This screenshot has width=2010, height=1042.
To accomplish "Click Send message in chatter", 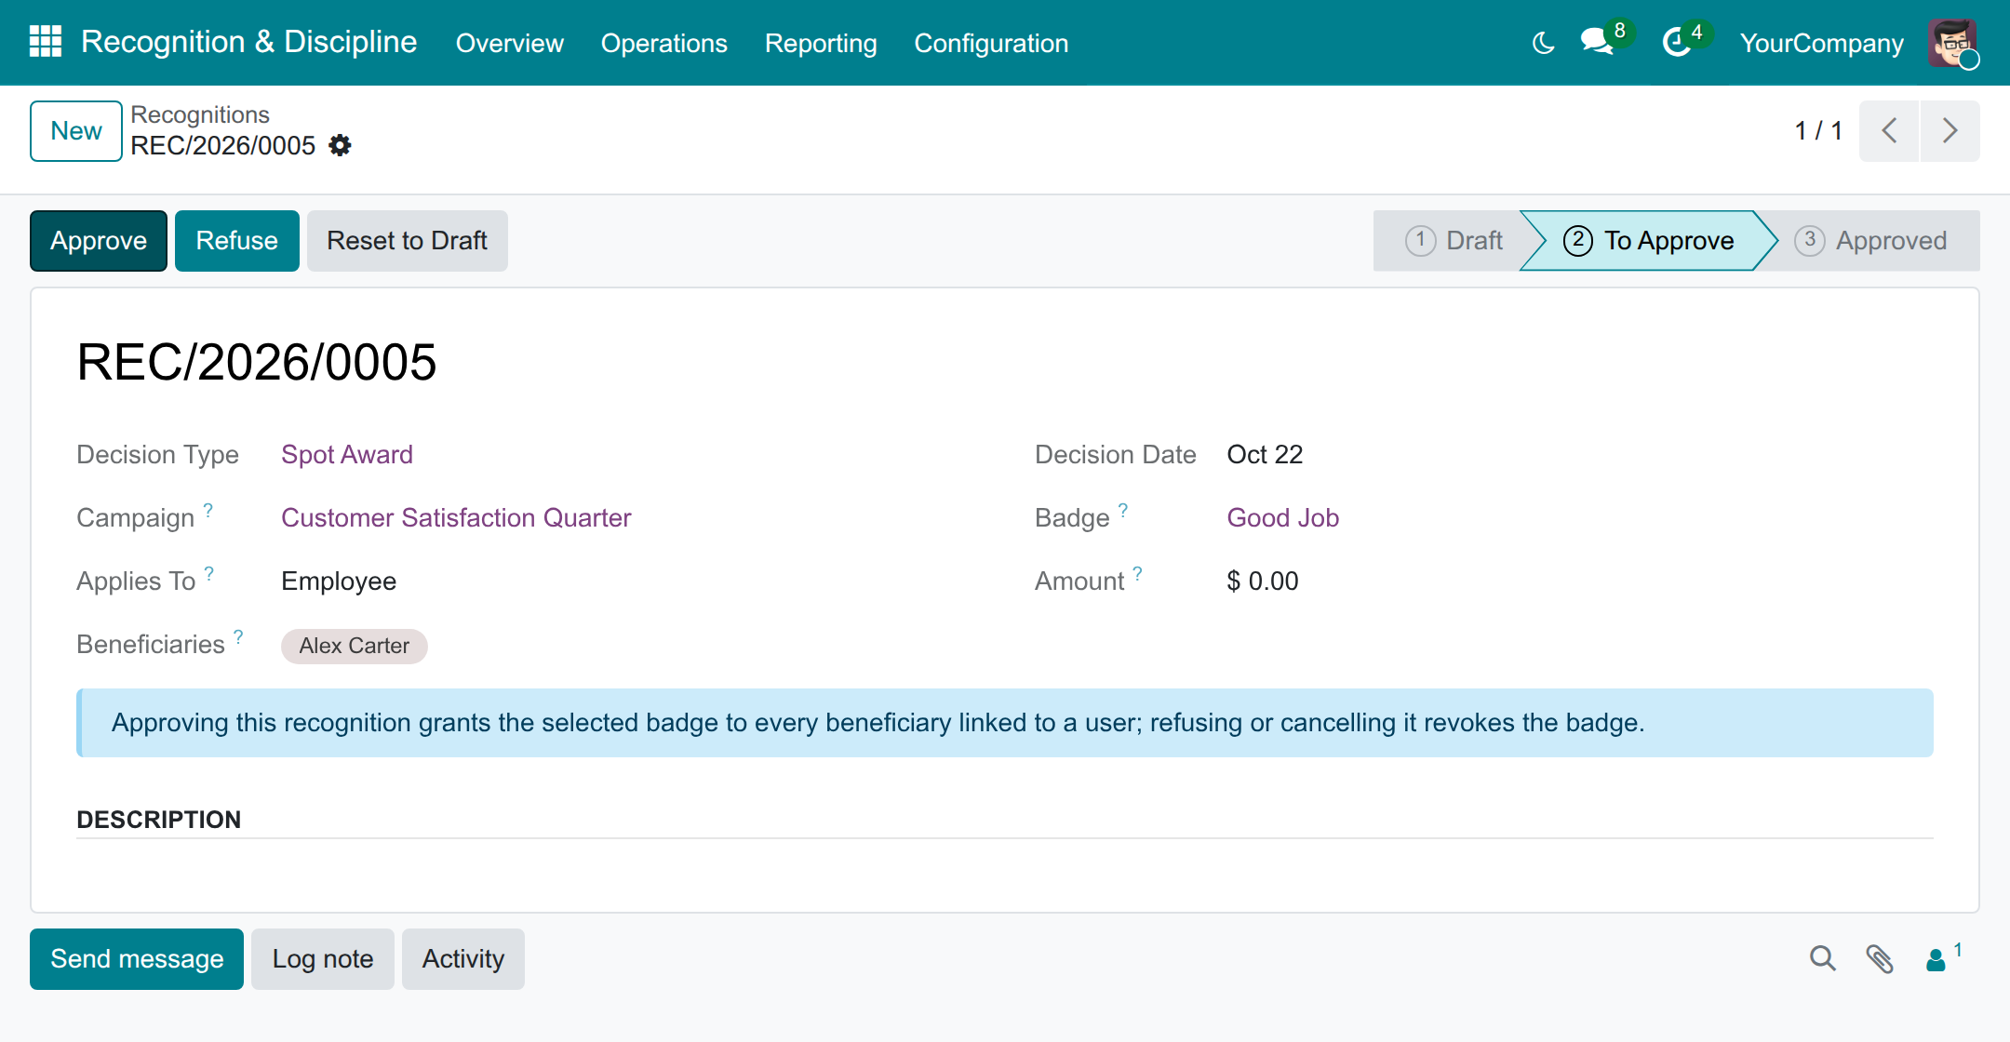I will [x=137, y=959].
